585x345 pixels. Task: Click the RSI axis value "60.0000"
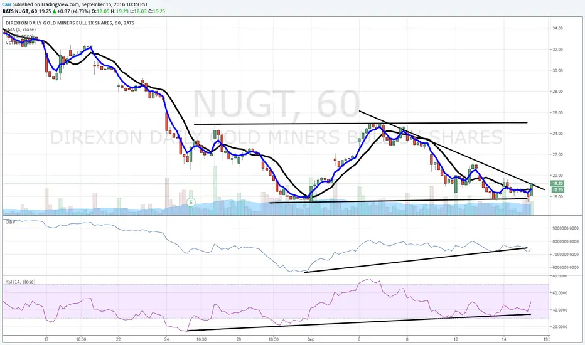(x=561, y=293)
